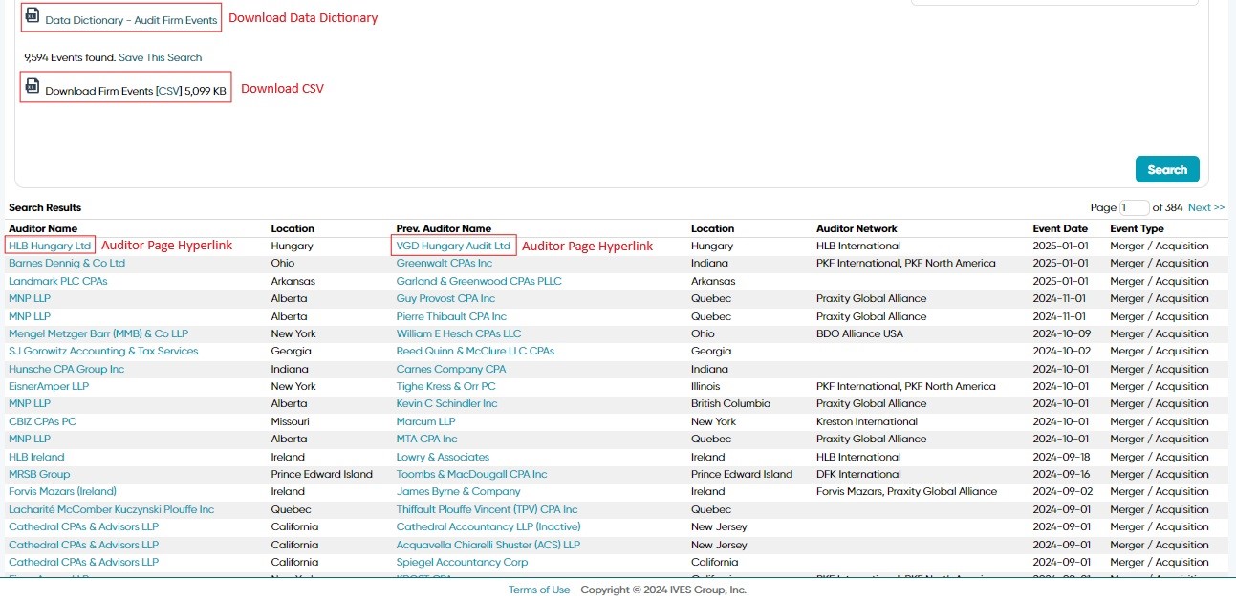Screen dimensions: 1236x601
Task: Open Mengel Metzger Barr (MMB) & Co LLP
Action: tap(98, 333)
